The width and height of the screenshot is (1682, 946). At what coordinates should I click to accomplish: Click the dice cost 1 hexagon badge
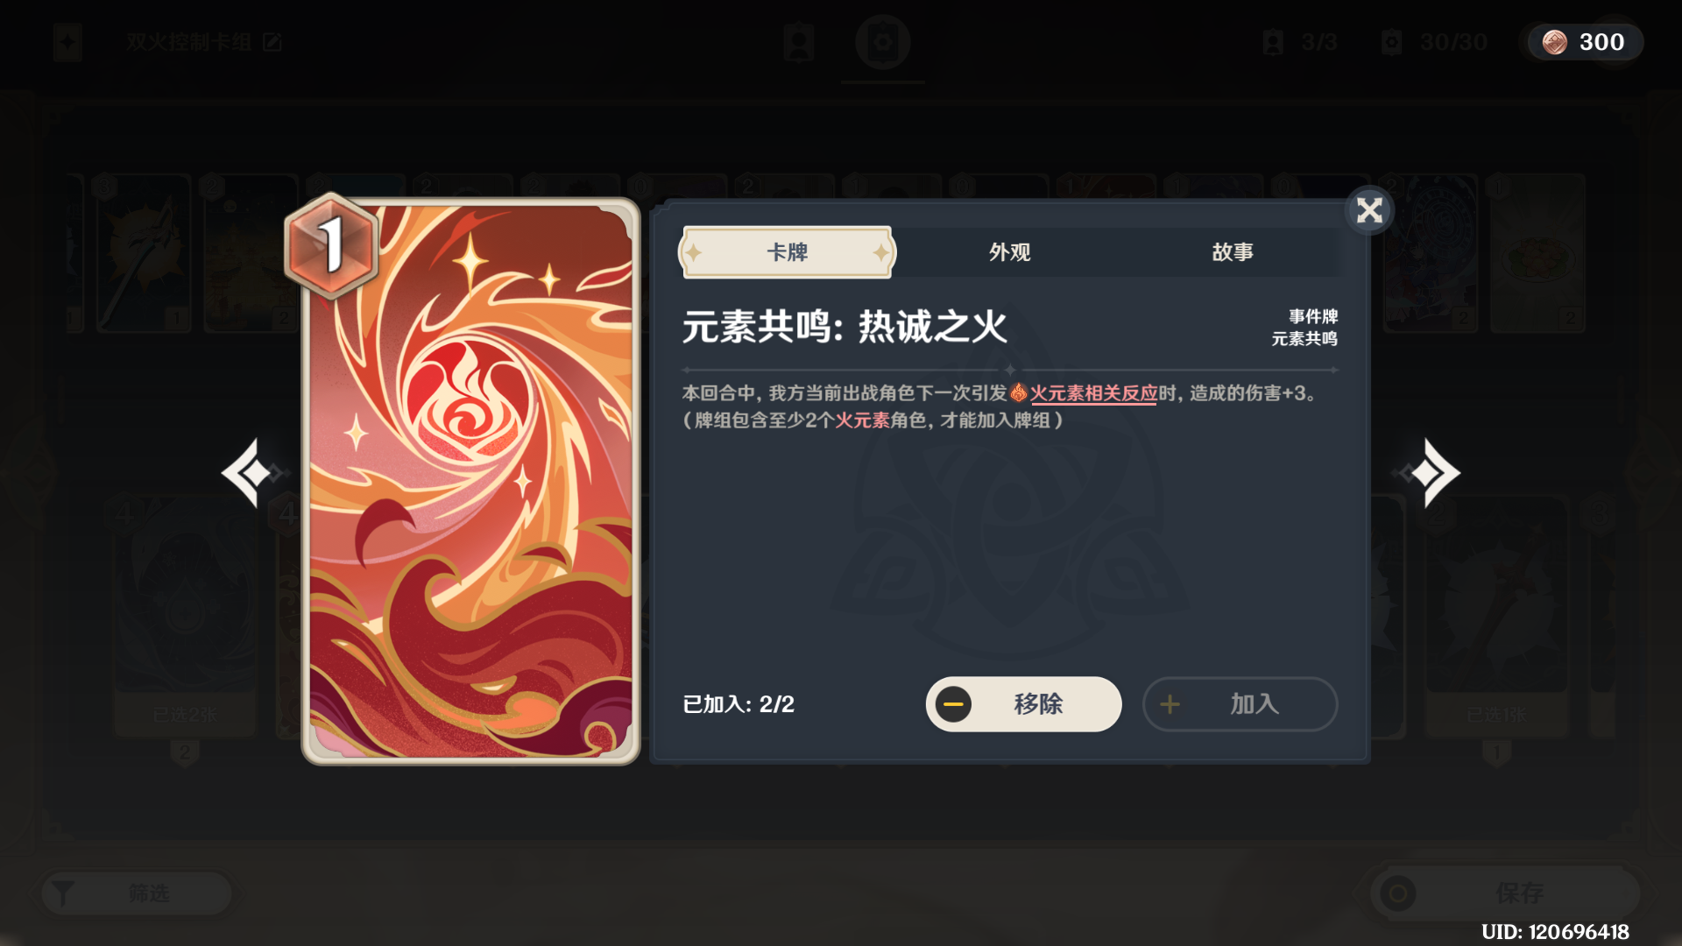[x=331, y=245]
